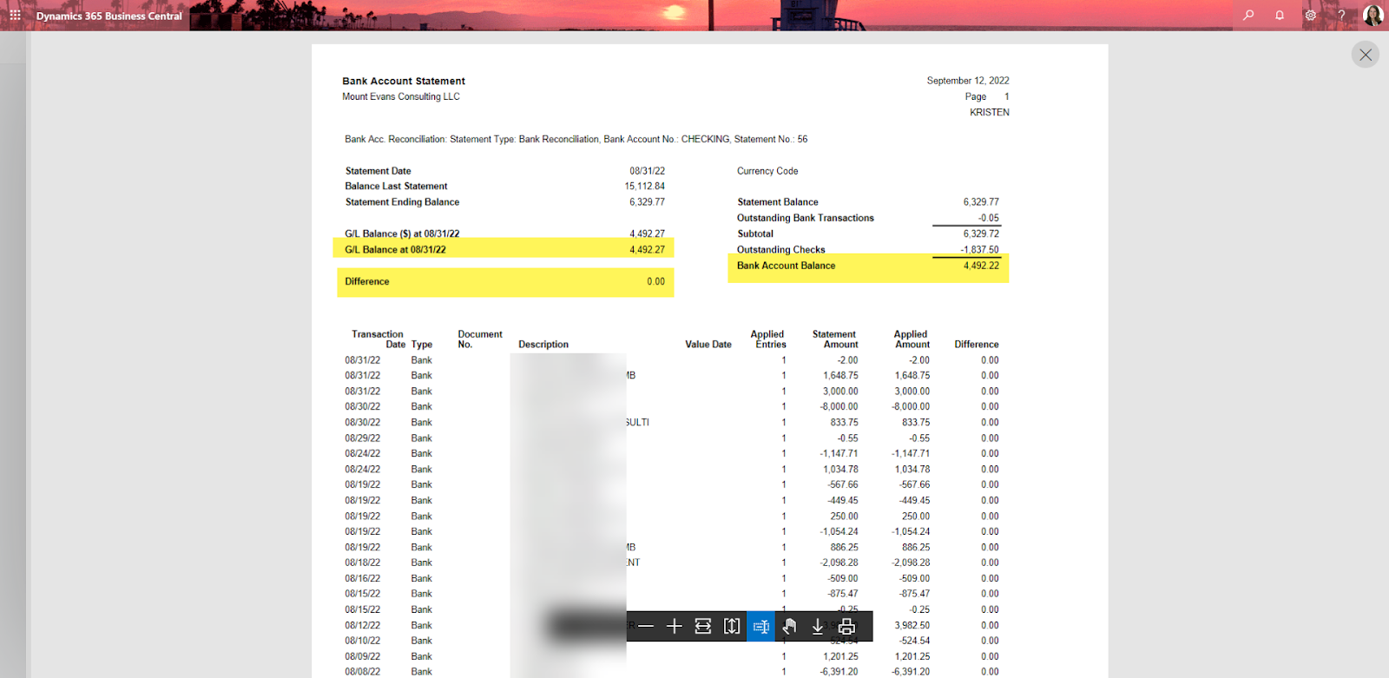Print the bank account statement
Viewport: 1389px width, 678px height.
pyautogui.click(x=846, y=626)
